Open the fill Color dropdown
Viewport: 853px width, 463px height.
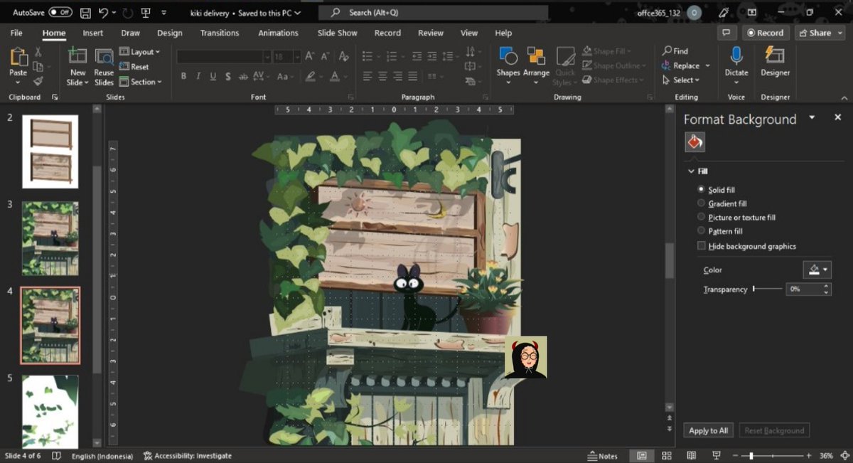pos(817,270)
